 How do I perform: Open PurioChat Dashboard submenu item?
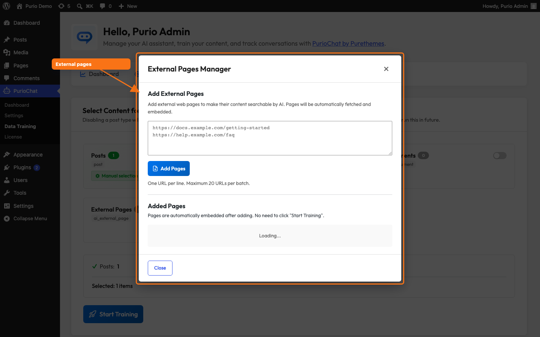(x=17, y=105)
